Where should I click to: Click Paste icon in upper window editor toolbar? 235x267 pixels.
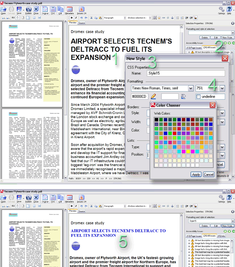coord(100,18)
